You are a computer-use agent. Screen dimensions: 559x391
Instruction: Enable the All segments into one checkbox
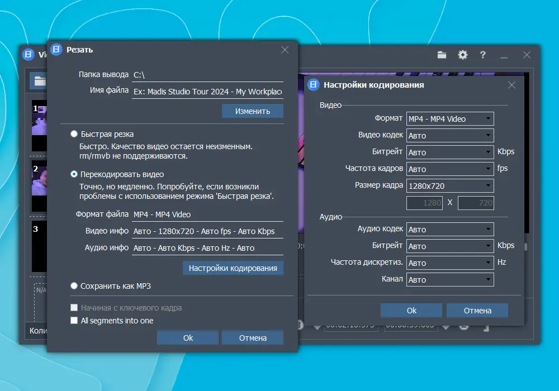click(73, 321)
